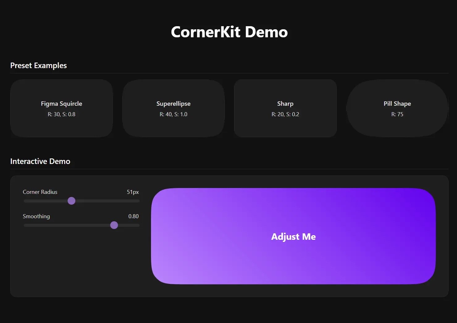Click the 0.80 smoothing value label
Viewport: 457px width, 323px height.
(134, 216)
